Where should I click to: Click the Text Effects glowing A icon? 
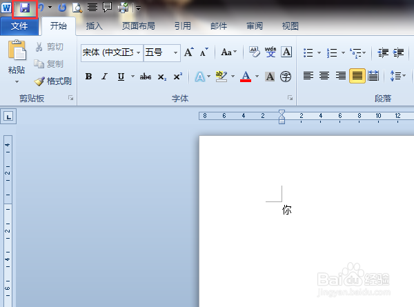[200, 77]
